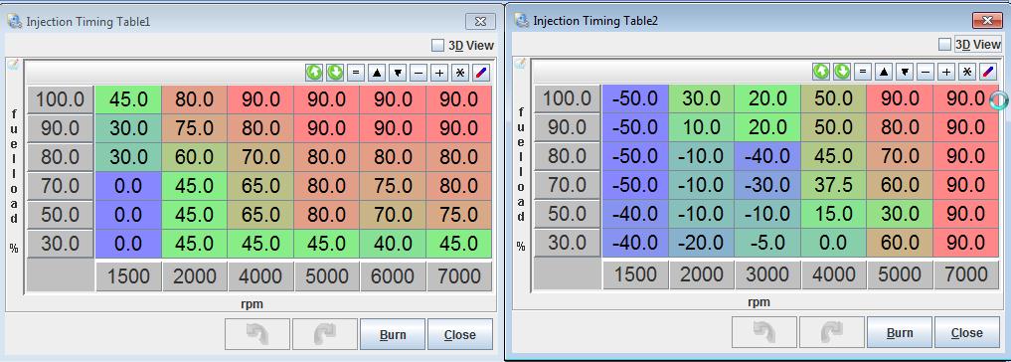Image resolution: width=1011 pixels, height=362 pixels.
Task: Click green up-arrow icon in Table1 toolbar
Action: tap(314, 73)
